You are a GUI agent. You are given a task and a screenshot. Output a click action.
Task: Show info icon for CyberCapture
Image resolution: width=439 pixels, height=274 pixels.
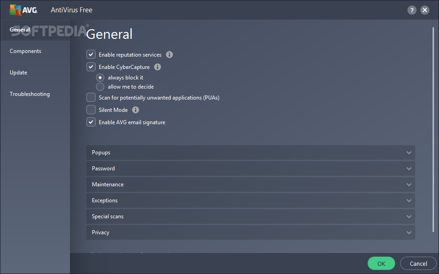click(158, 67)
